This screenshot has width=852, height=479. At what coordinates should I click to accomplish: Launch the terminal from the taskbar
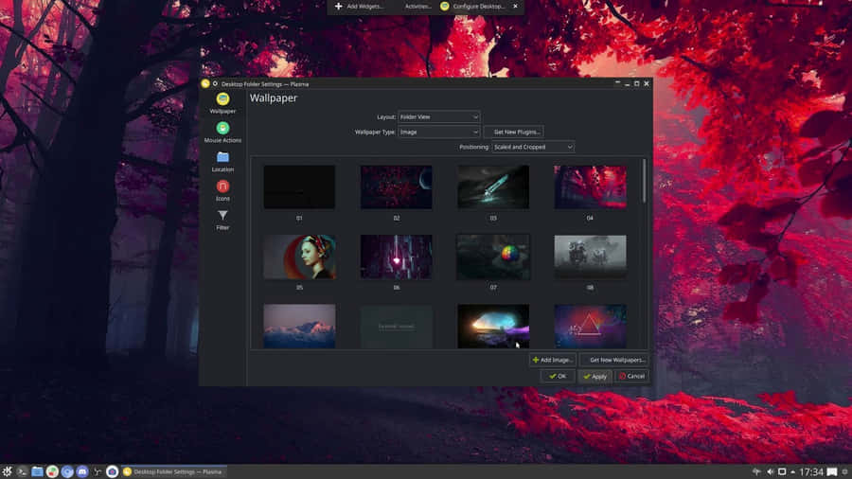[x=22, y=471]
